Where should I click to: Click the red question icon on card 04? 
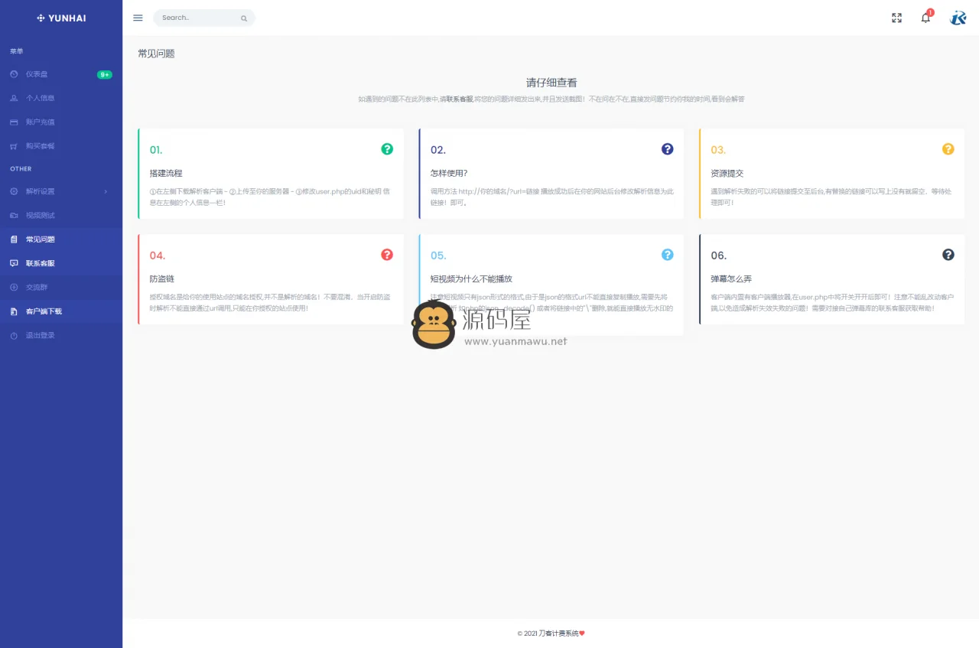click(x=387, y=255)
